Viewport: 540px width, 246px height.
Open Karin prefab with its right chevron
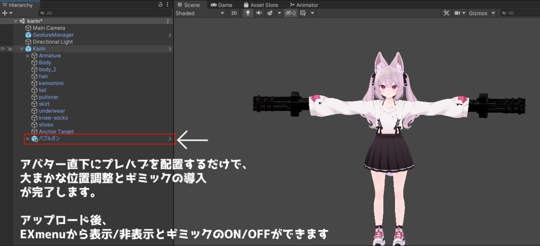(x=170, y=49)
